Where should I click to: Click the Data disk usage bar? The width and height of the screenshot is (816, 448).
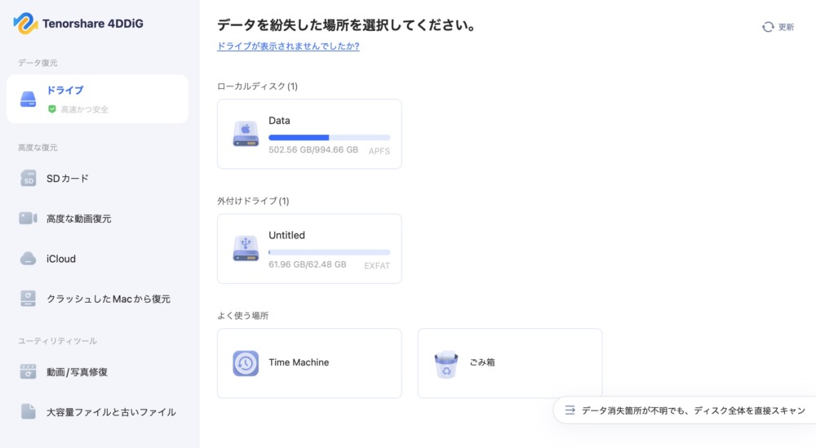coord(330,137)
